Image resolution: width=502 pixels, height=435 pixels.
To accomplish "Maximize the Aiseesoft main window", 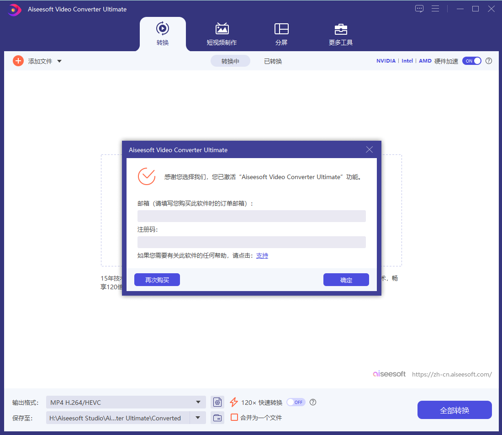I will point(476,9).
